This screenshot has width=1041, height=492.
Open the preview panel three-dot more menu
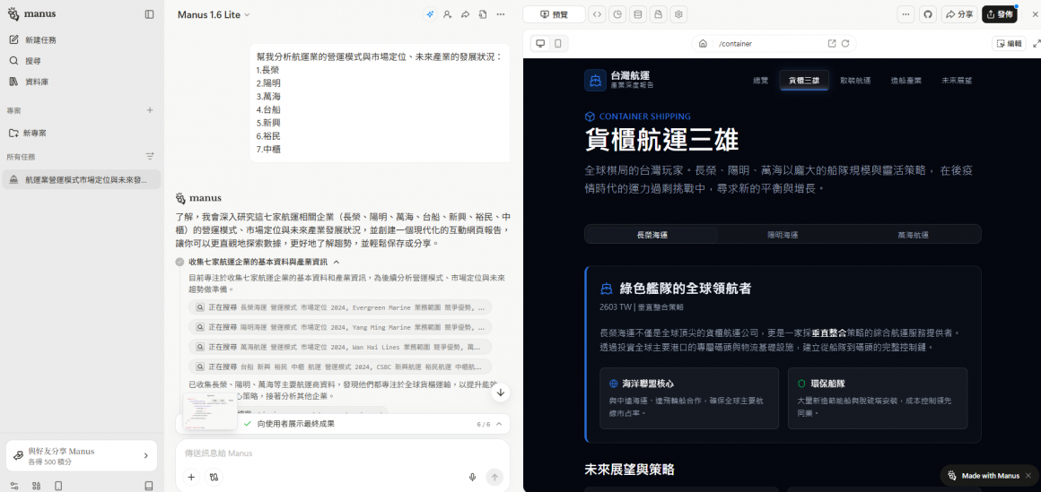pyautogui.click(x=906, y=14)
